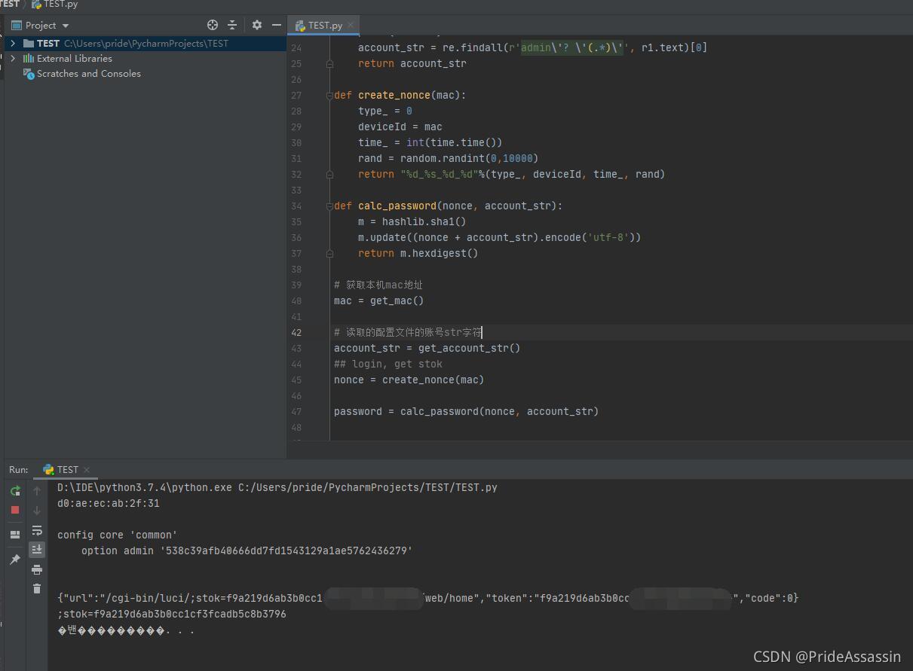Click the ';stok=f9a219d6ab3b0cc1cf3fcadb5c8b3796' output line
Image resolution: width=913 pixels, height=671 pixels.
(172, 614)
